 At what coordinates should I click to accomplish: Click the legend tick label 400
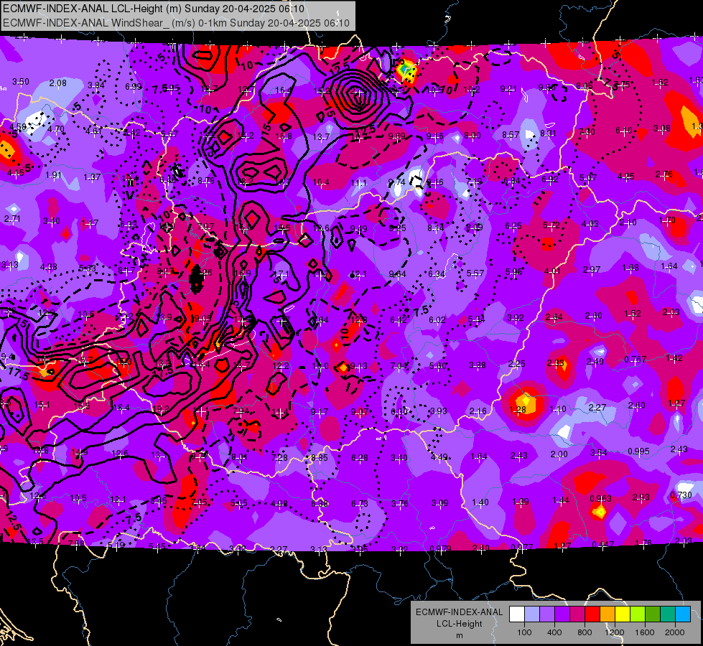coord(554,632)
